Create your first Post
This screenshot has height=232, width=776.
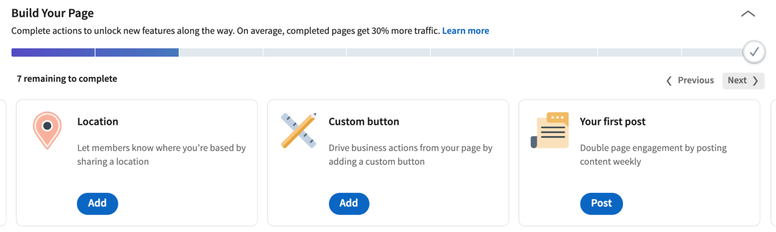pos(601,203)
